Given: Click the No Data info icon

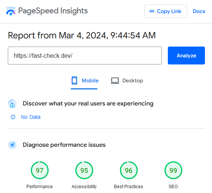Looking at the screenshot, I should (x=13, y=117).
